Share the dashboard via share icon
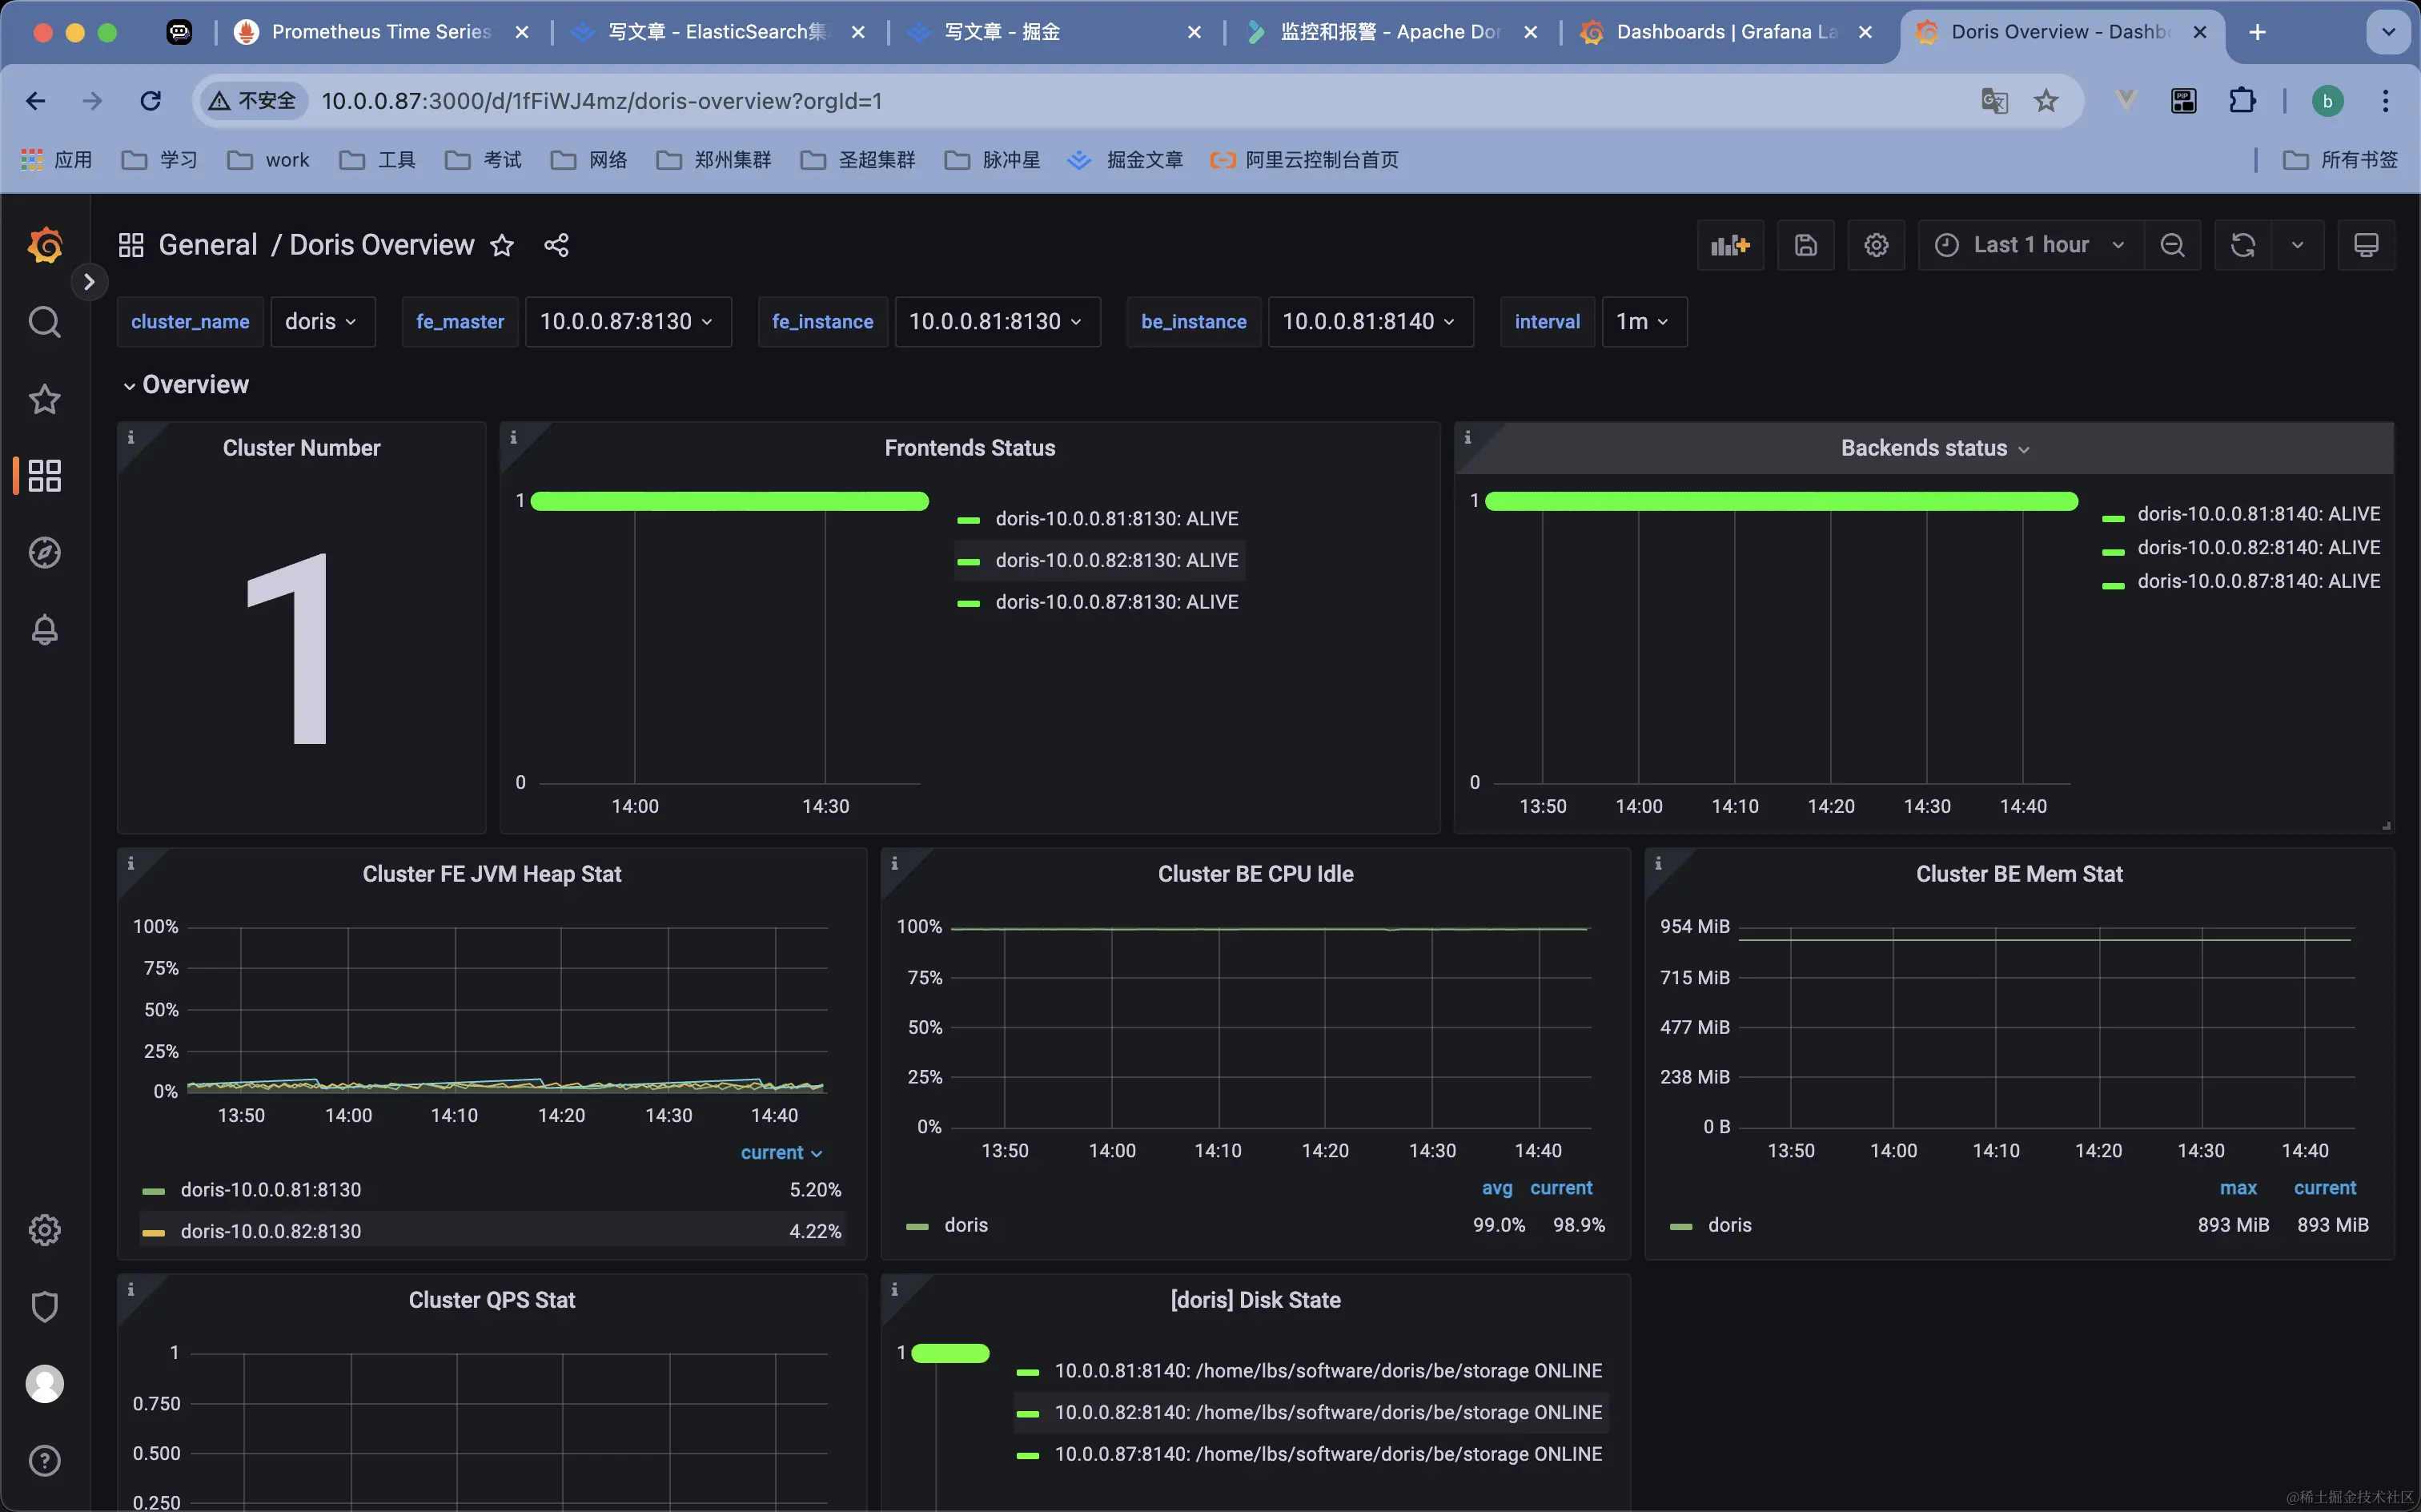Image resolution: width=2421 pixels, height=1512 pixels. 556,245
